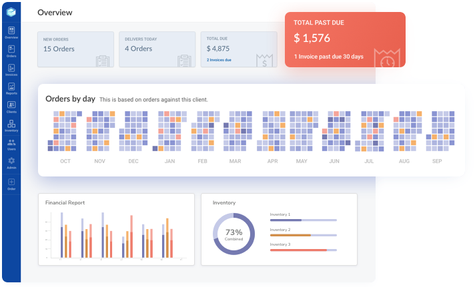Click the 2 Invoices due link

coord(219,60)
